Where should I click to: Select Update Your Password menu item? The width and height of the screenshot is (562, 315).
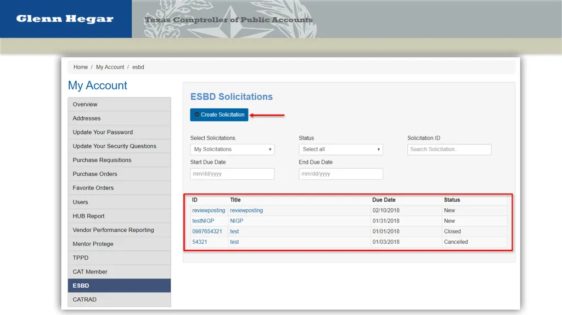[119, 132]
